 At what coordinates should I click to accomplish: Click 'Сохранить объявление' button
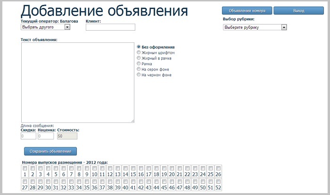(x=50, y=151)
